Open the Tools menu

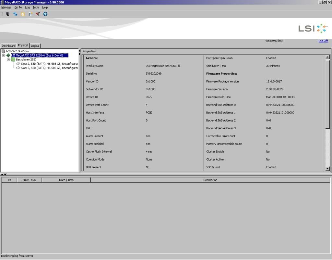[x=36, y=7]
